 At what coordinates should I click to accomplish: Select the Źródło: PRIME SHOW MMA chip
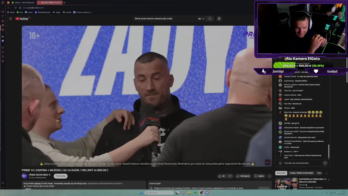(302, 173)
